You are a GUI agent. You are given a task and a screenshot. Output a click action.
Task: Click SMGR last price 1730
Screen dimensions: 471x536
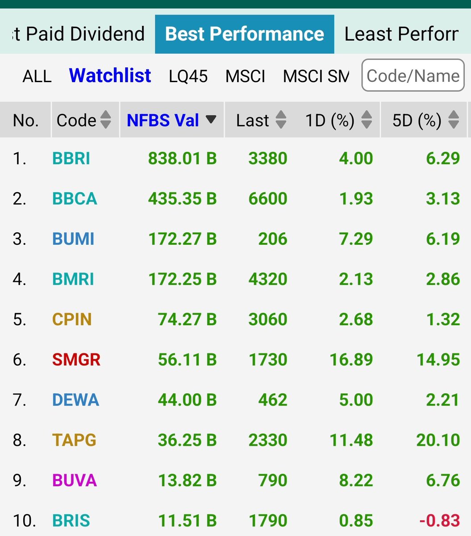coord(268,360)
